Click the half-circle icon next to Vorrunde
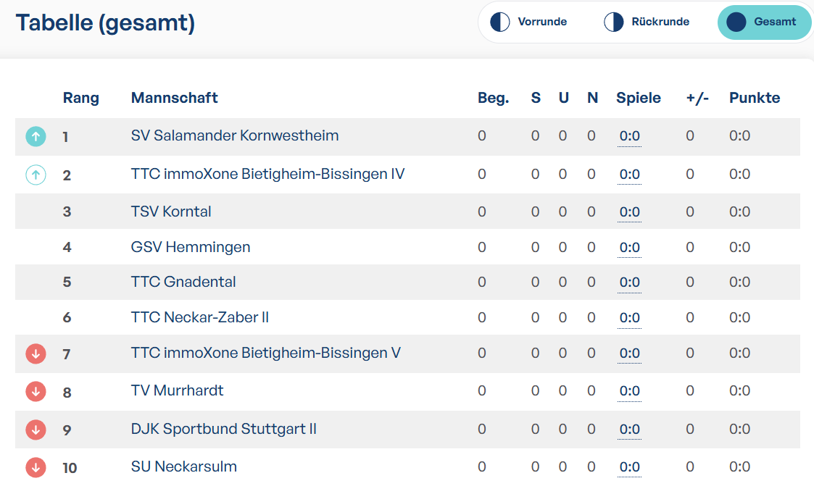Image resolution: width=814 pixels, height=494 pixels. (x=500, y=22)
